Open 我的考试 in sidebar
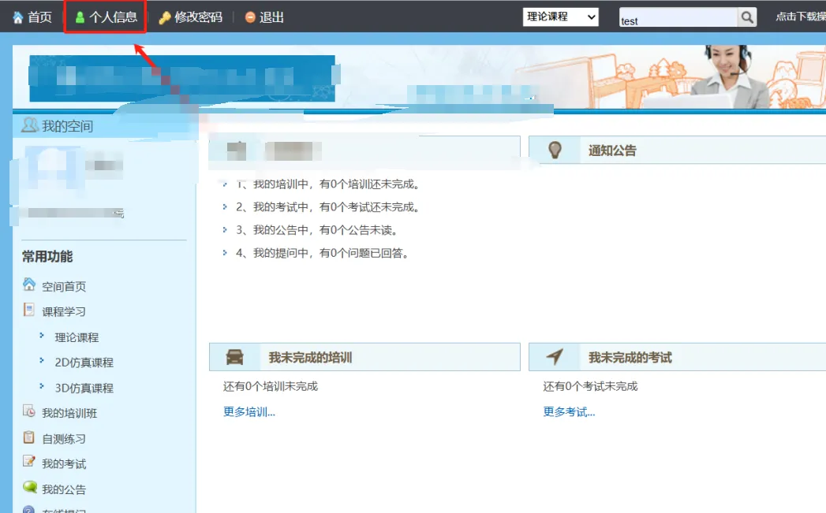Image resolution: width=826 pixels, height=513 pixels. click(x=64, y=463)
